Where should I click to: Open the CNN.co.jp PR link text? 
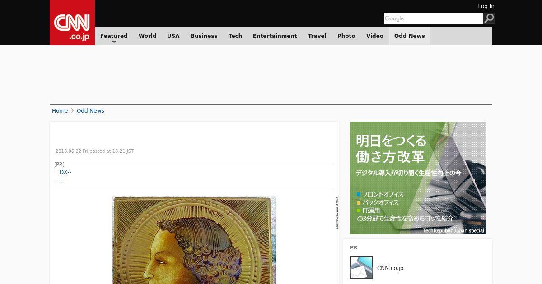[390, 268]
